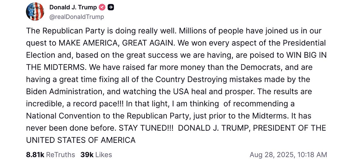This screenshot has width=352, height=161.
Task: Click the ReTruths label
Action: (61, 155)
